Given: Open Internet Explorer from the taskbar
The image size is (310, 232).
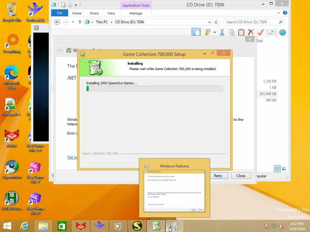Looking at the screenshot, I should [x=25, y=226].
